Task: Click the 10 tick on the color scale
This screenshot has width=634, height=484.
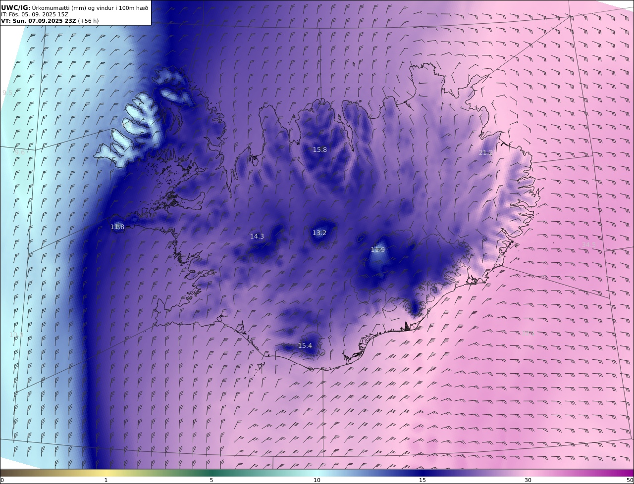Action: [x=317, y=480]
